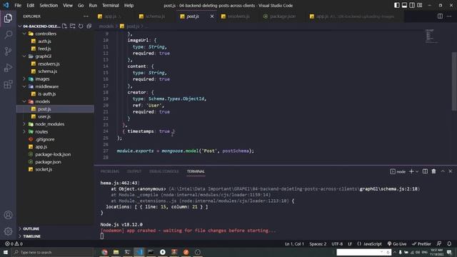Open auth.js in controllers folder

tap(44, 41)
